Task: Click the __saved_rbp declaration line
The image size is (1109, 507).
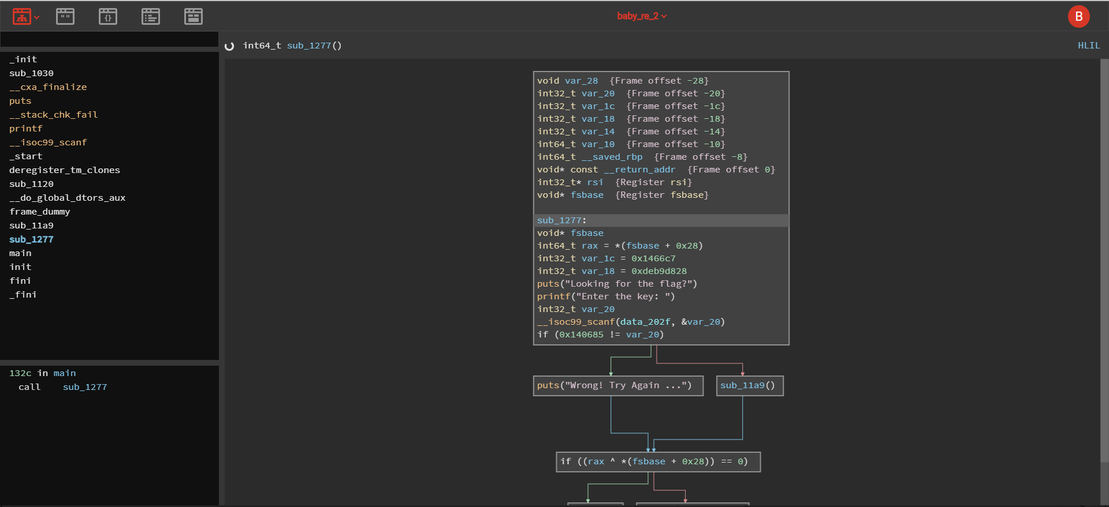Action: click(x=642, y=157)
